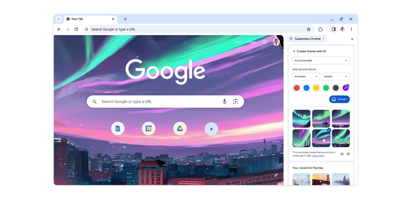411x208 pixels.
Task: Select aurora thumbnail with floating island
Action: 321,119
